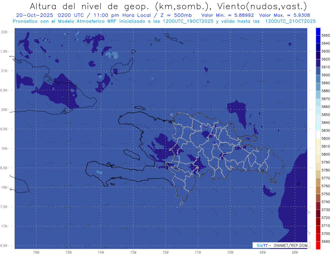Click the 5730 colorbar label

point(326,210)
